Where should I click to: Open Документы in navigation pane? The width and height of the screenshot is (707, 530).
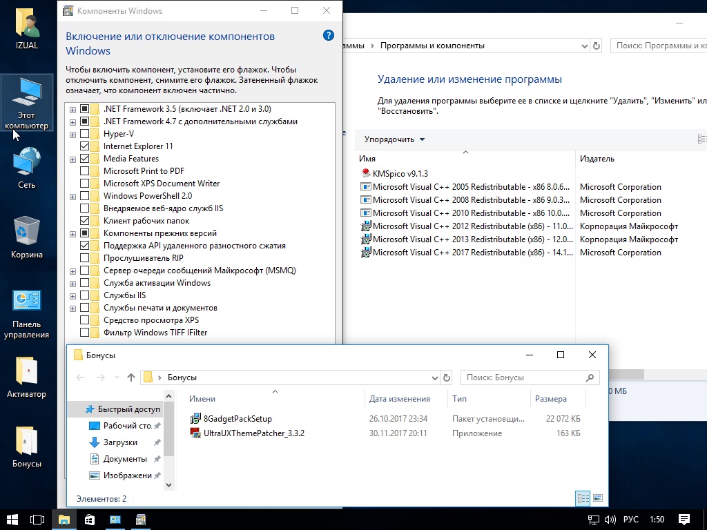pyautogui.click(x=125, y=459)
